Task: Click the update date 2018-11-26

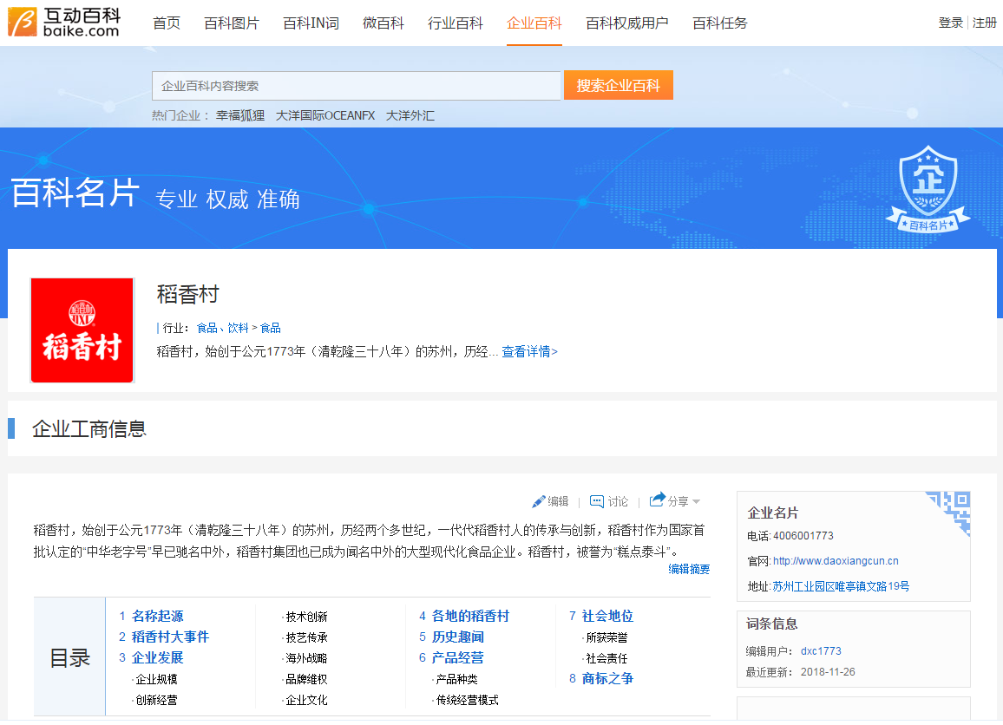Action: click(828, 672)
